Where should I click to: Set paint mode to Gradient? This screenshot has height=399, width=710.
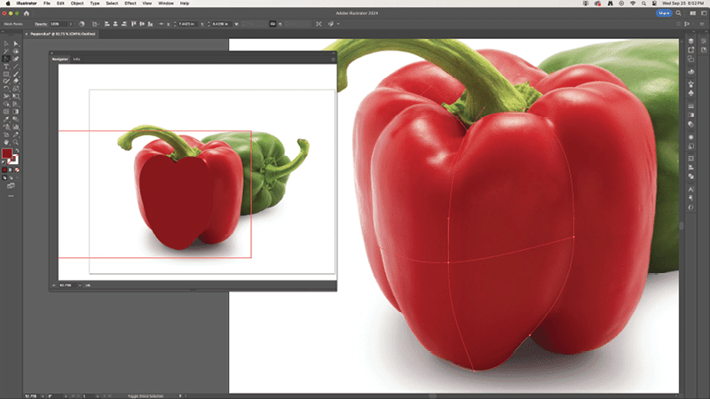[11, 170]
